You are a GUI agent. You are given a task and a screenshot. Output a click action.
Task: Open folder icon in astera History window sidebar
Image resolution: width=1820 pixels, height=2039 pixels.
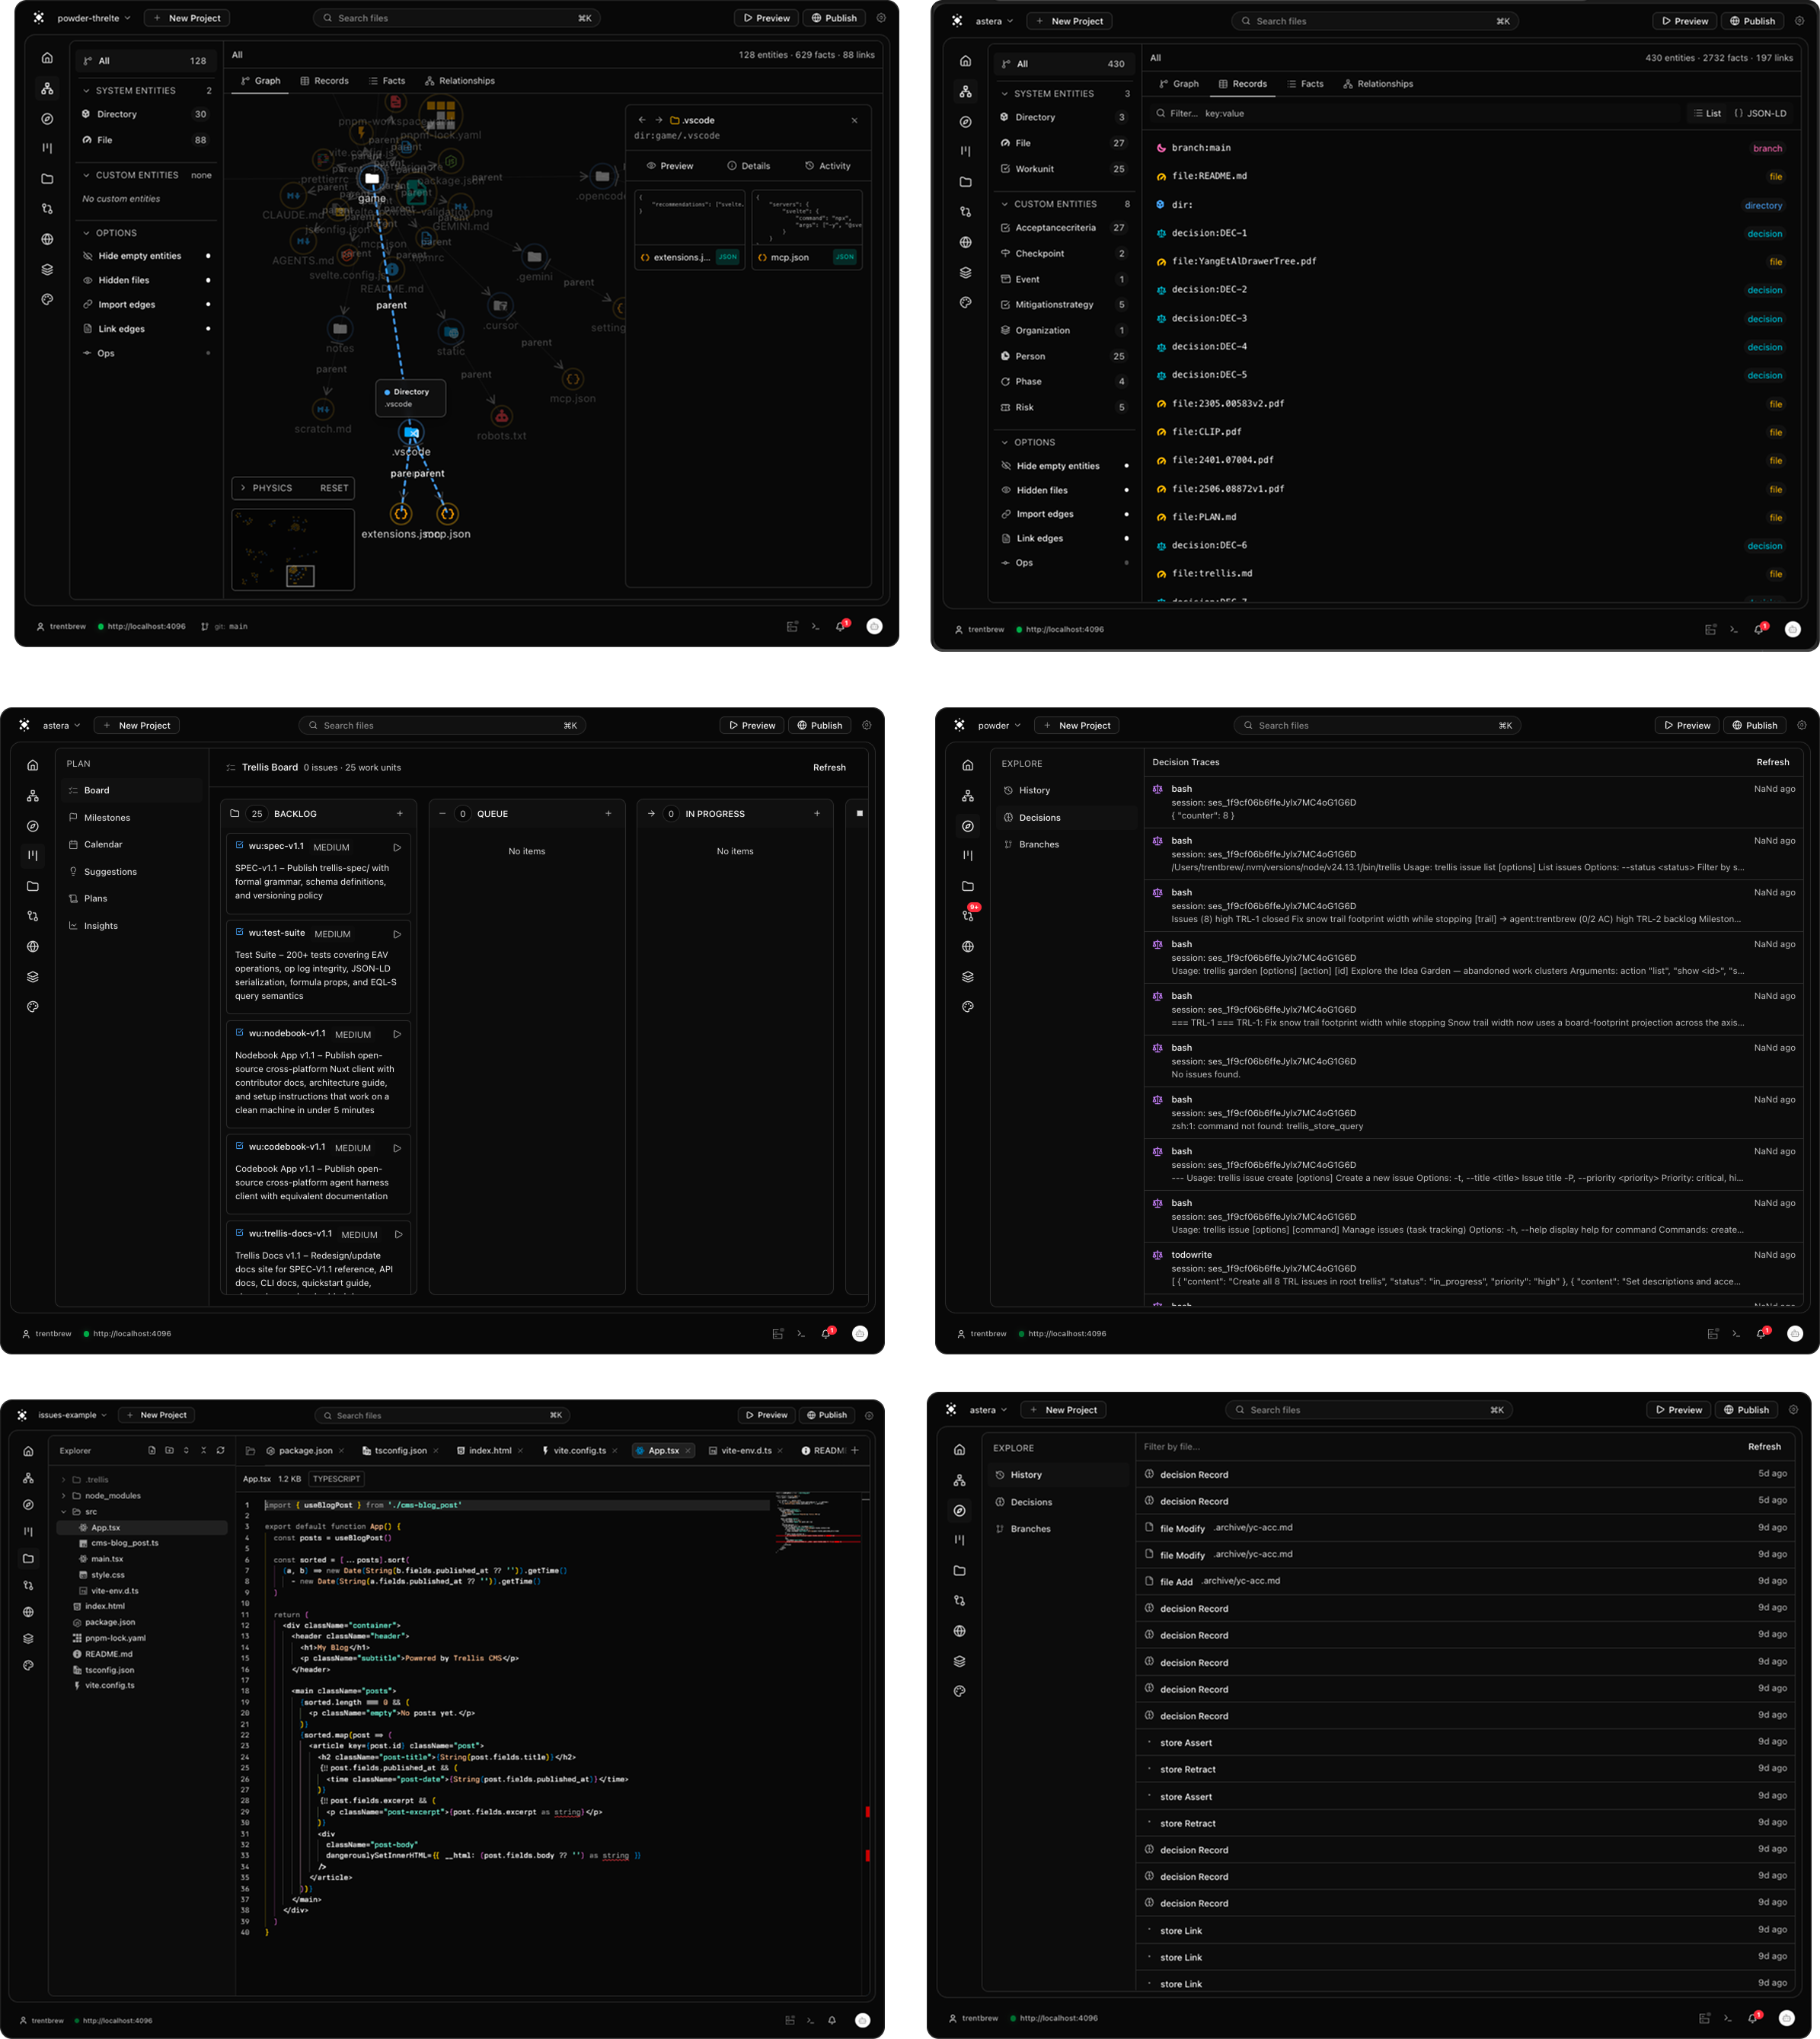(x=959, y=1571)
